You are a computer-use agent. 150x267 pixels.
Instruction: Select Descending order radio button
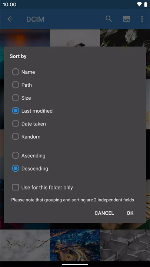[x=30, y=169]
